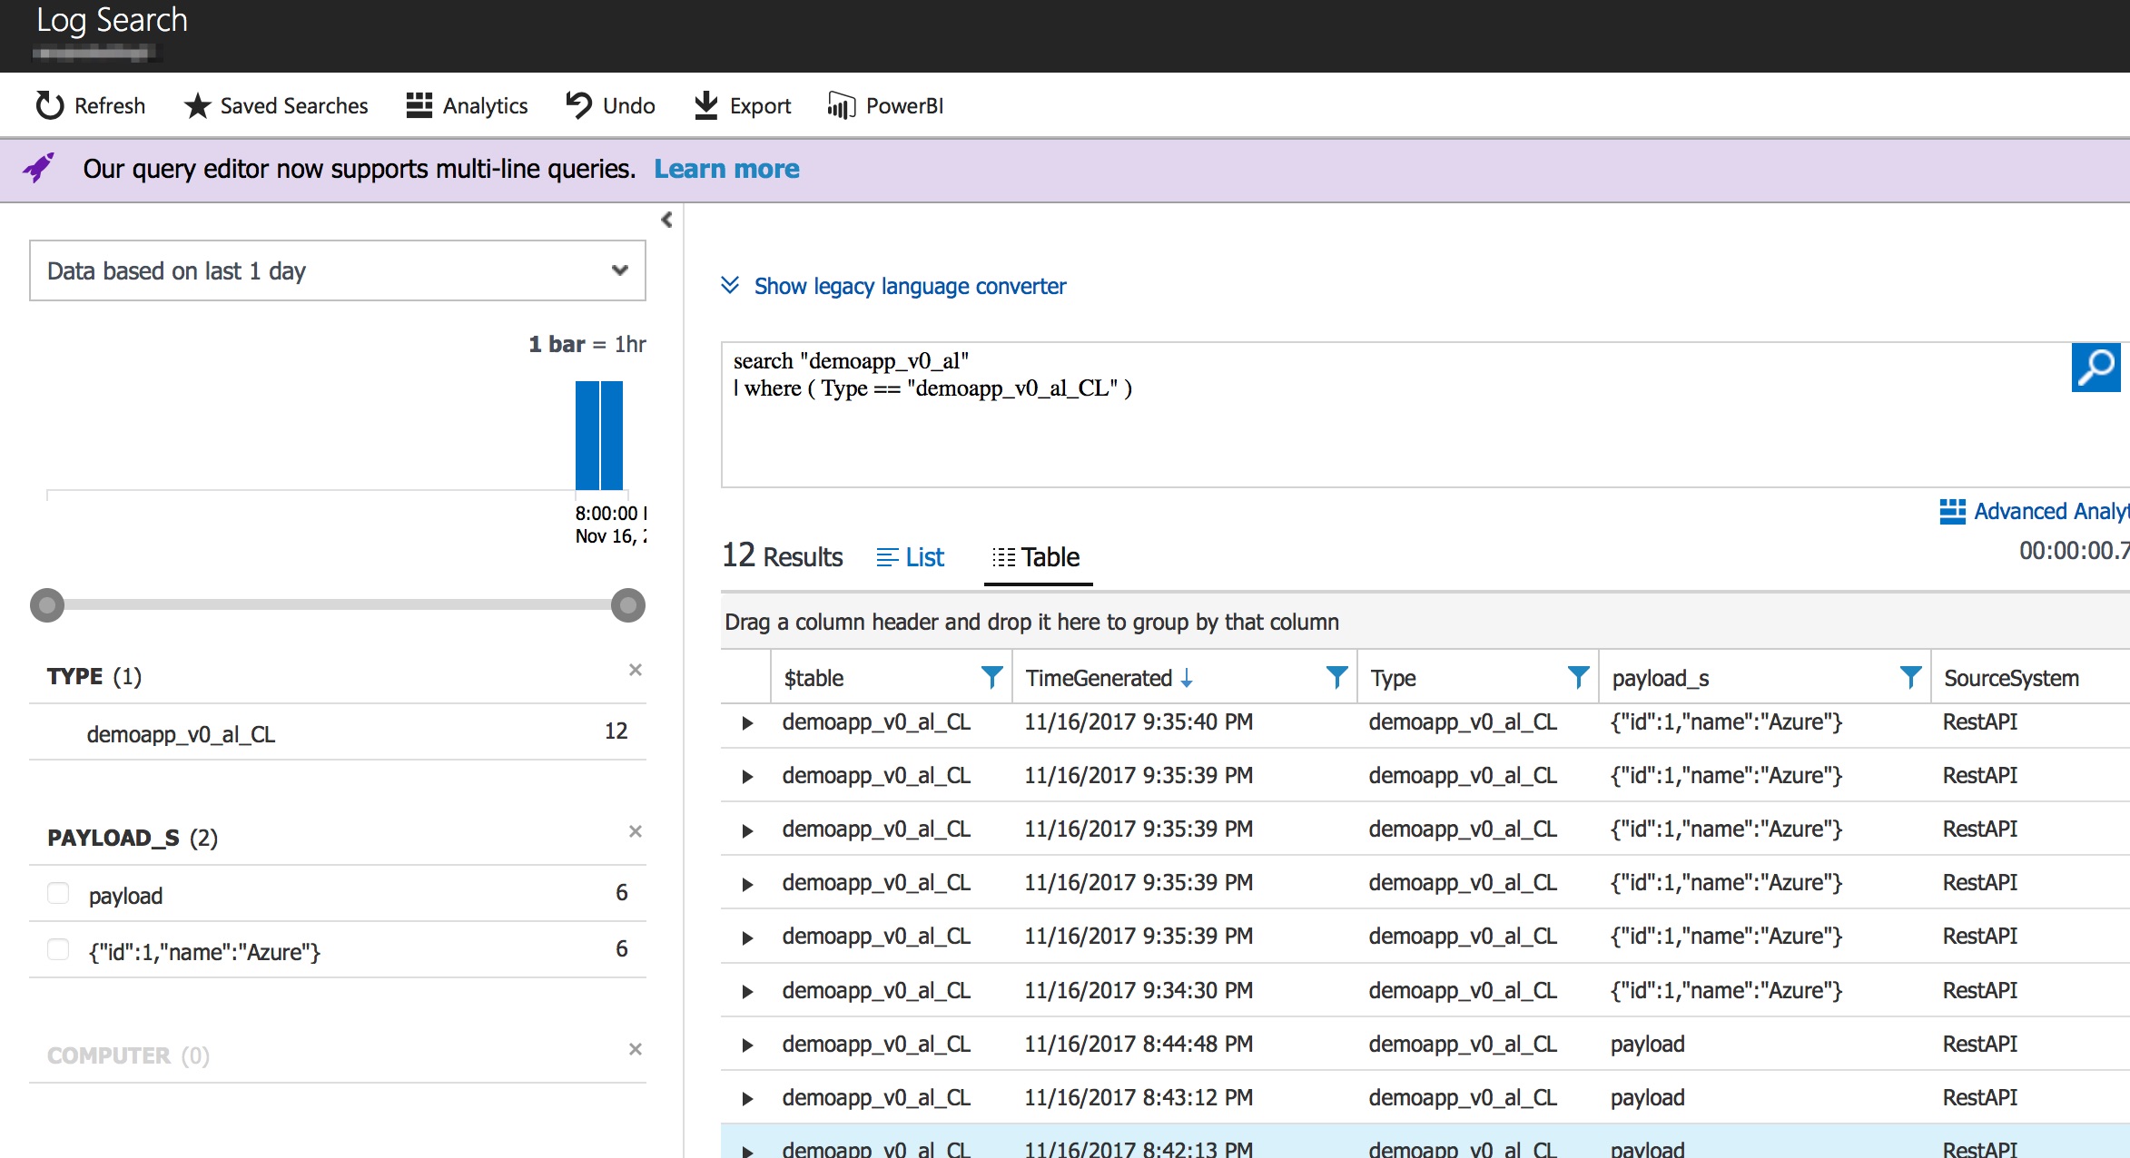The width and height of the screenshot is (2130, 1158).
Task: Click PAYLOAD_S (2) facet heading
Action: tap(133, 838)
